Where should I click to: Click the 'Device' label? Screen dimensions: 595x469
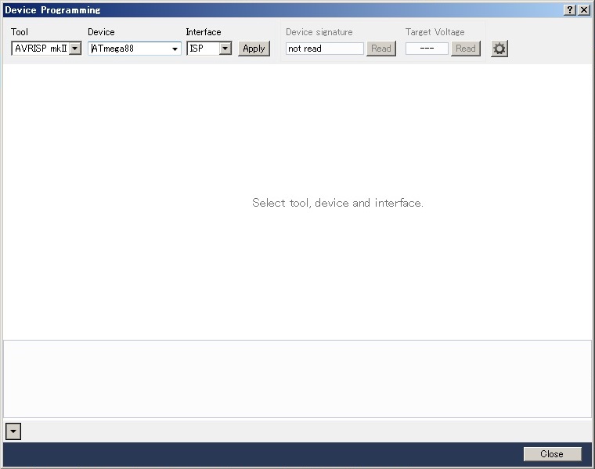pos(101,32)
